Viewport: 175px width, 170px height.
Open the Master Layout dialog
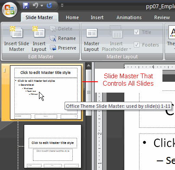tap(92, 39)
